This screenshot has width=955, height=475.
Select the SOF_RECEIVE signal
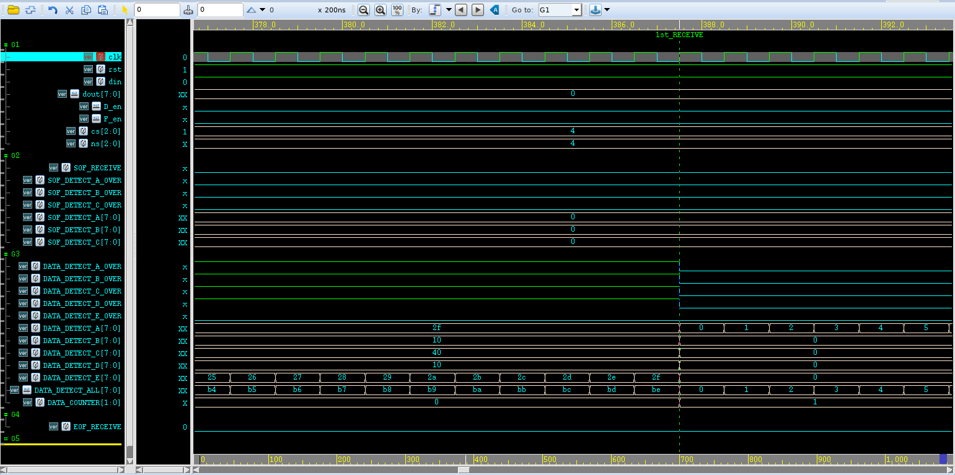coord(97,168)
